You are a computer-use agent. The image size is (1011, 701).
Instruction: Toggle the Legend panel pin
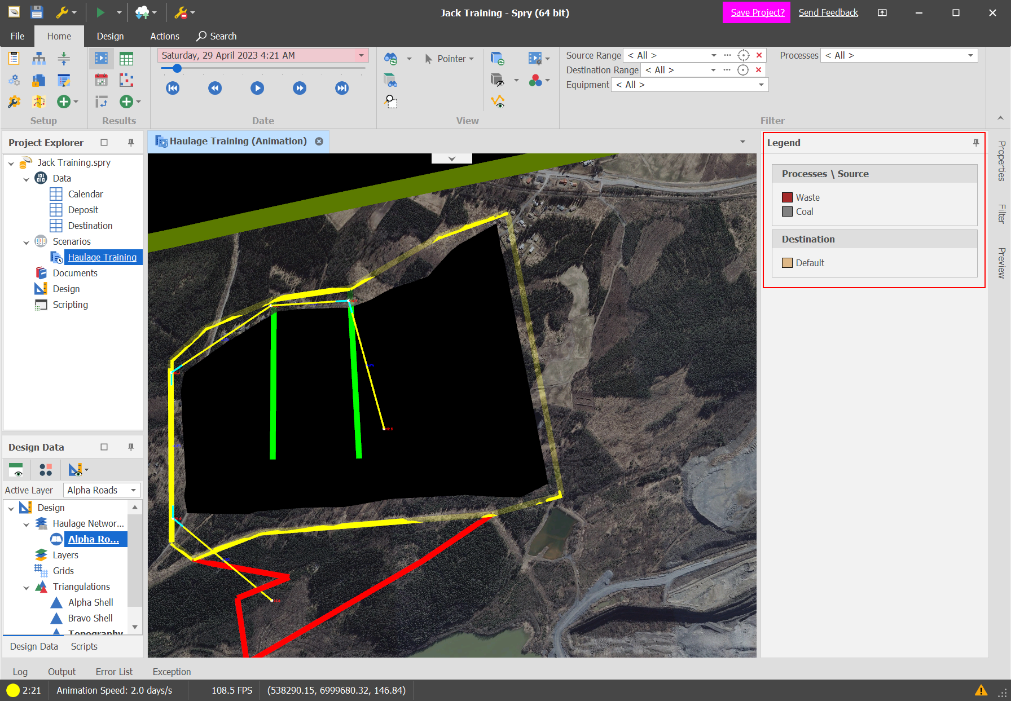point(976,143)
